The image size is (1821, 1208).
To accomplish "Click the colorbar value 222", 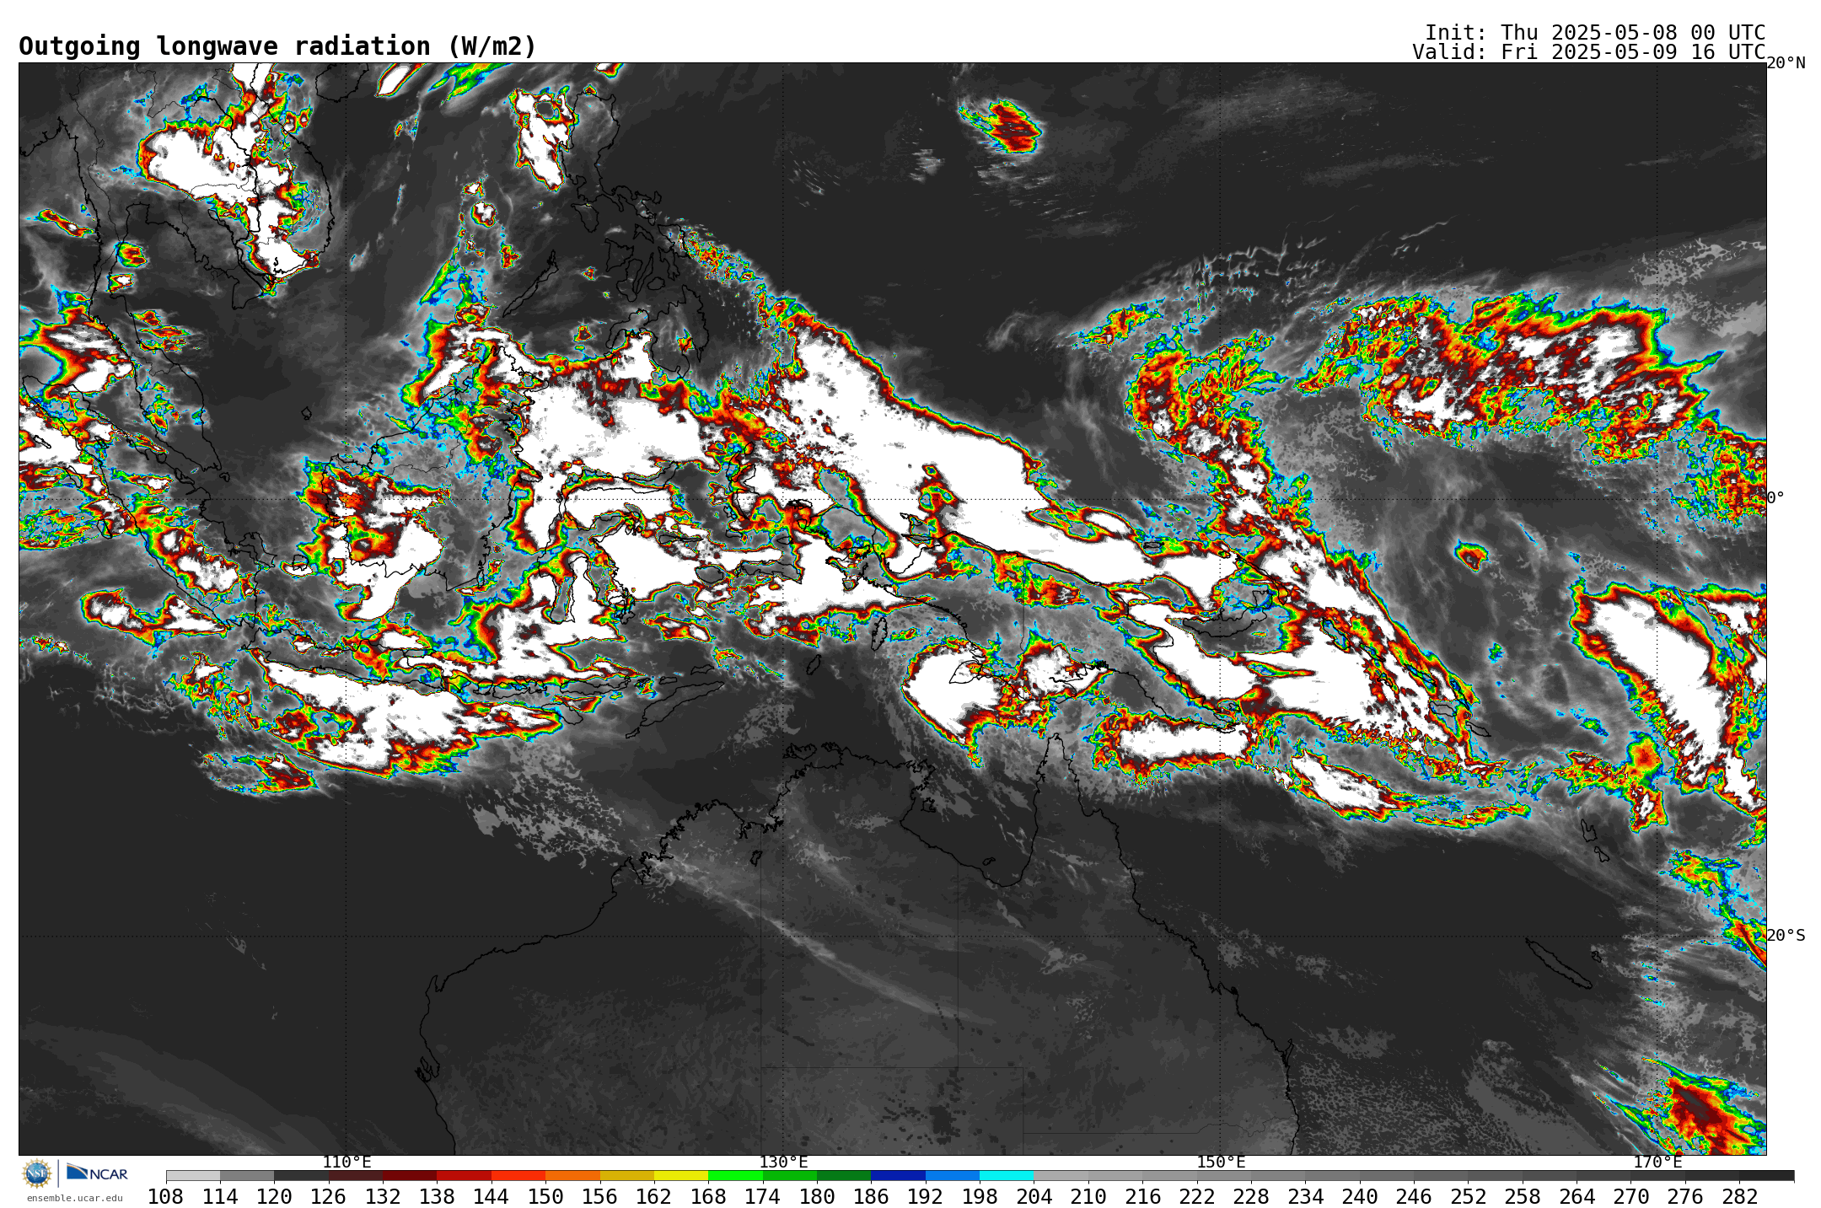I will pos(1196,1196).
